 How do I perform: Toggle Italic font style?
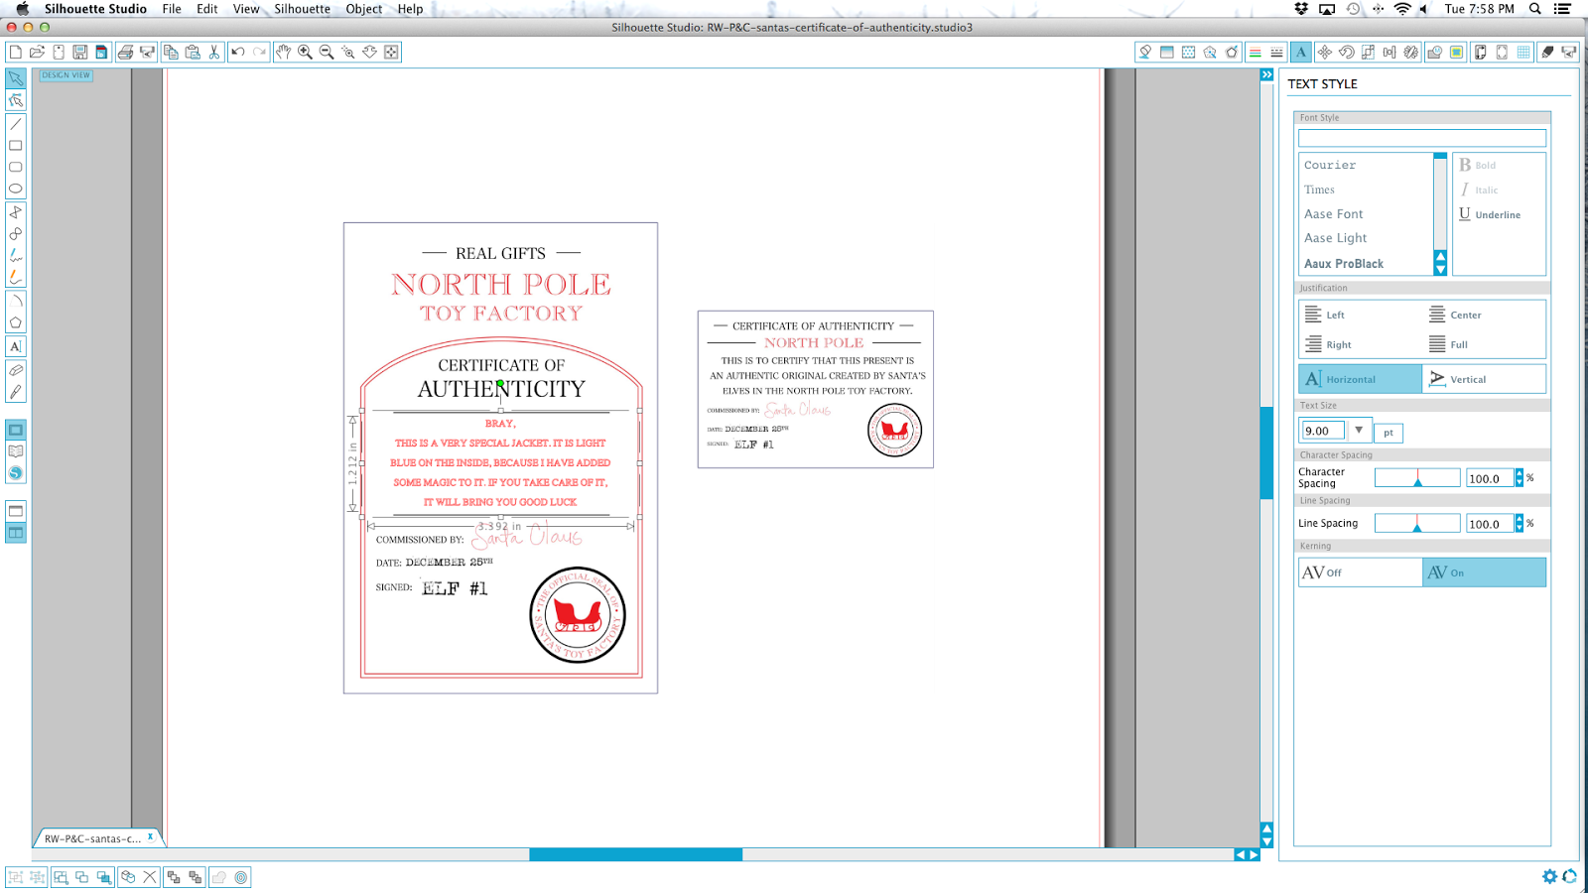tap(1479, 190)
